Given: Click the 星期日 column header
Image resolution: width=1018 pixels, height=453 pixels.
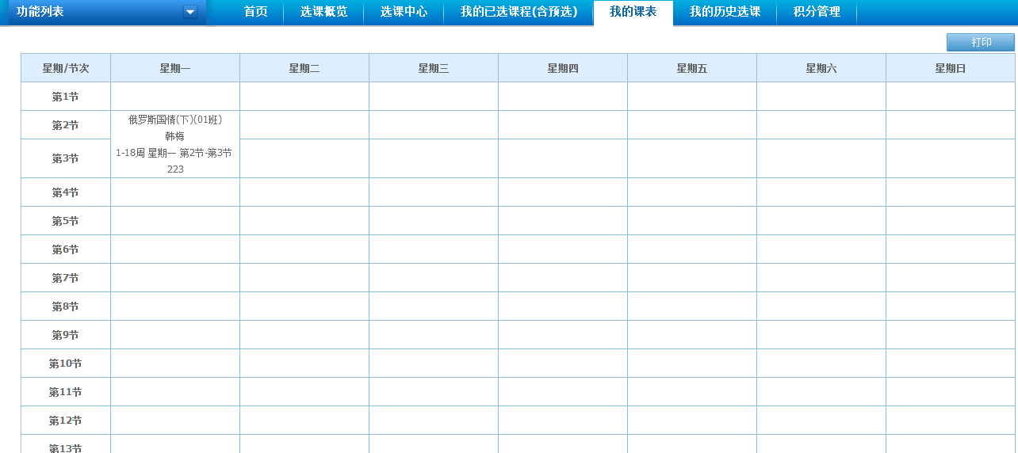Looking at the screenshot, I should (951, 68).
